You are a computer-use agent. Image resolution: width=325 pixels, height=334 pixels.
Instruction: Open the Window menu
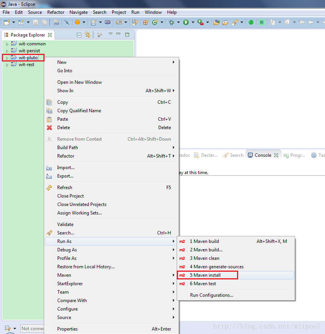(153, 12)
